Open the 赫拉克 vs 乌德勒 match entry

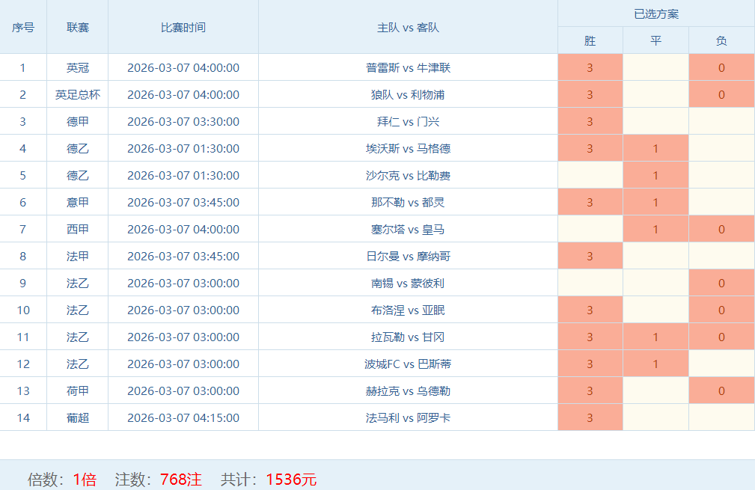[x=408, y=391]
